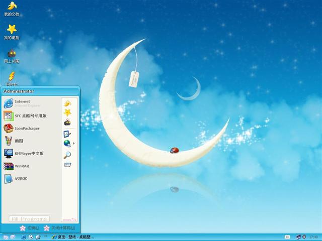Open WinRAR from the start menu
The width and height of the screenshot is (322, 241).
point(31,166)
